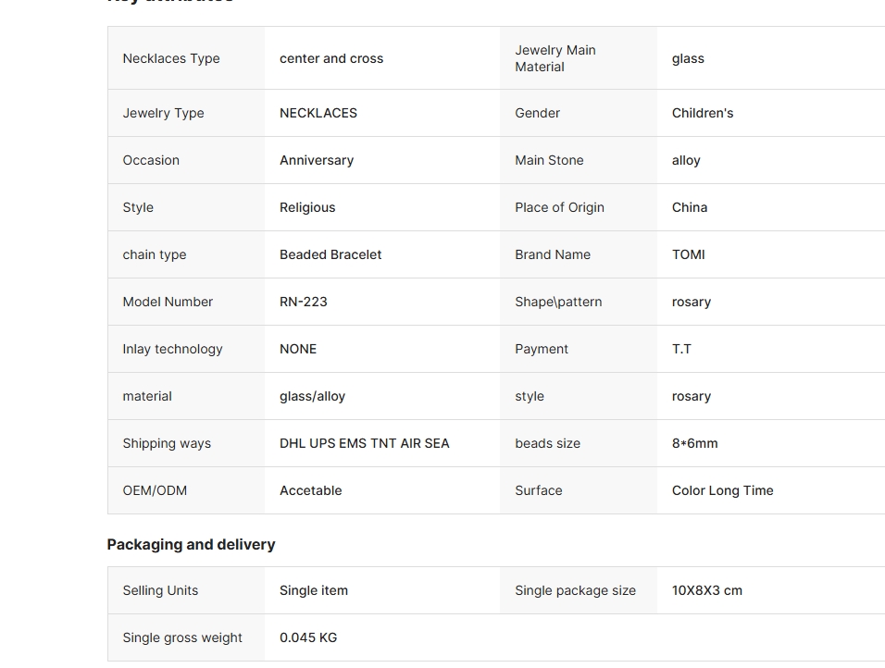Click the 'Necklaces Type' attribute label
This screenshot has height=668, width=885.
[171, 58]
